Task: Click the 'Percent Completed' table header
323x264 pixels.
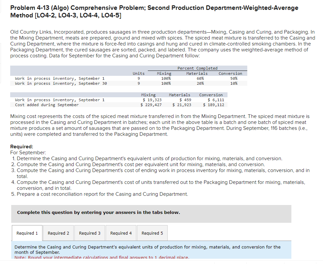Action: [x=198, y=68]
